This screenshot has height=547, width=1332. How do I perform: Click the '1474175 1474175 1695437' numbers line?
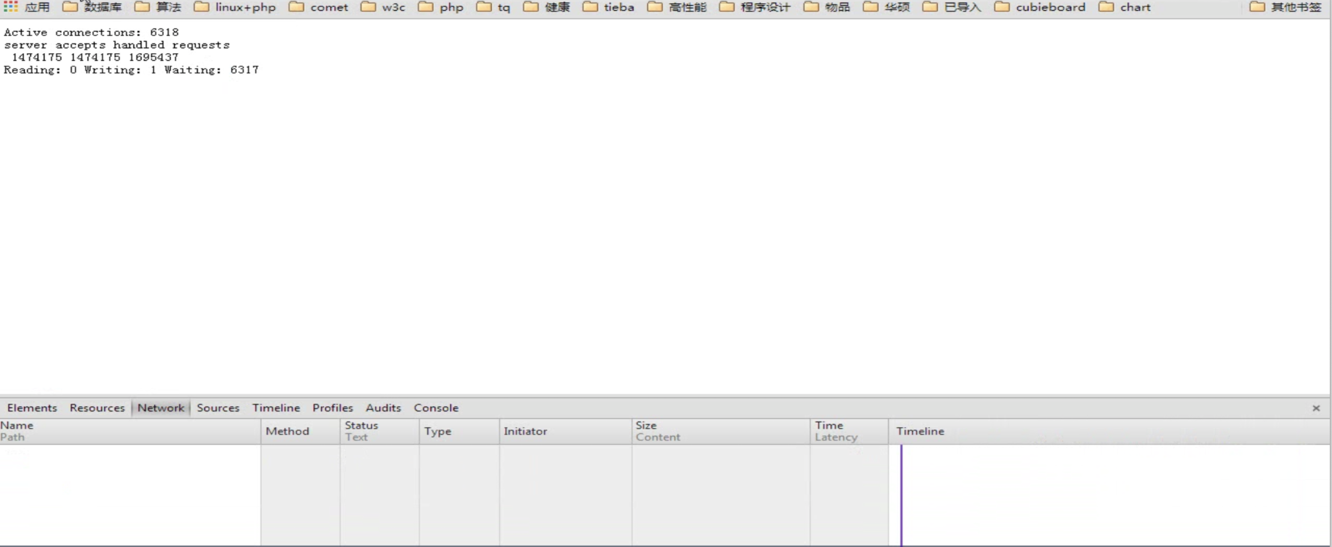[x=95, y=57]
